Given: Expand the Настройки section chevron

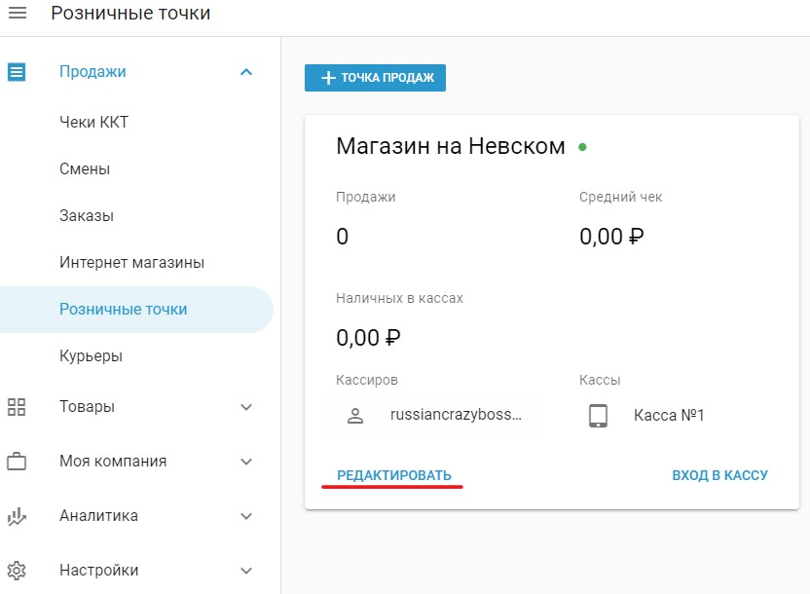Looking at the screenshot, I should [x=246, y=571].
